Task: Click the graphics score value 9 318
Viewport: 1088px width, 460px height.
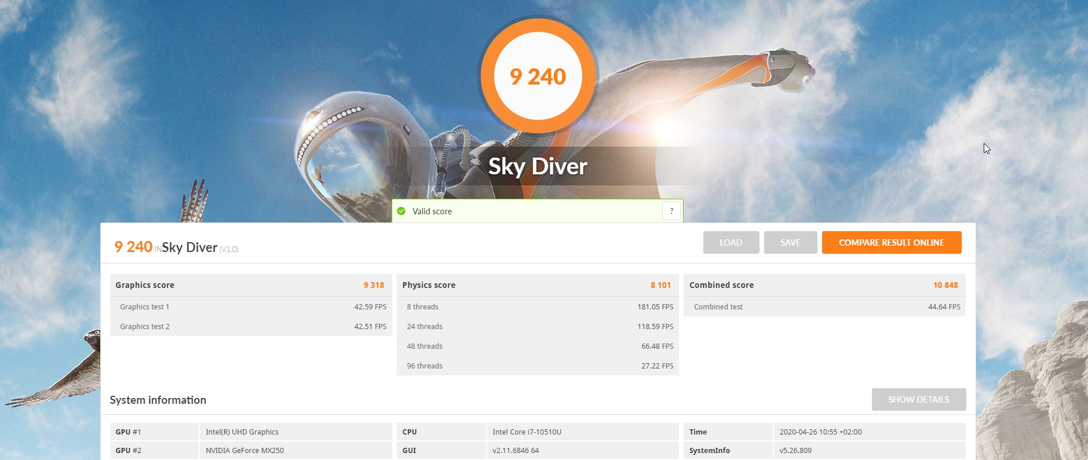Action: pyautogui.click(x=374, y=285)
